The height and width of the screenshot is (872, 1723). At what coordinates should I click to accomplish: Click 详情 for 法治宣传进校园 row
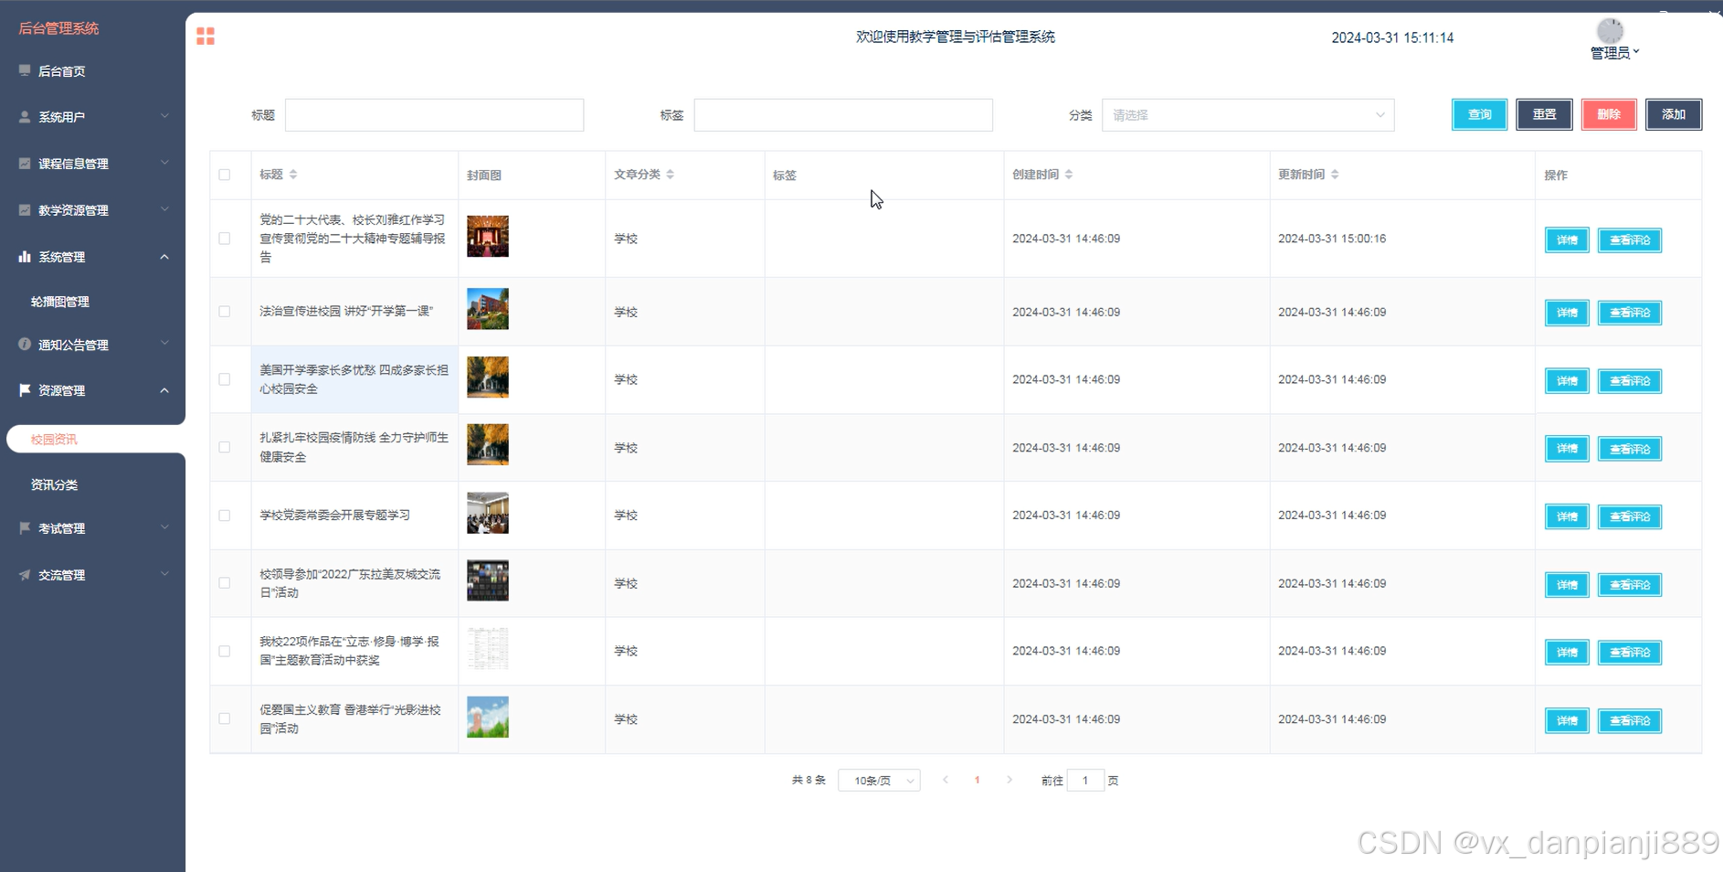(x=1567, y=313)
